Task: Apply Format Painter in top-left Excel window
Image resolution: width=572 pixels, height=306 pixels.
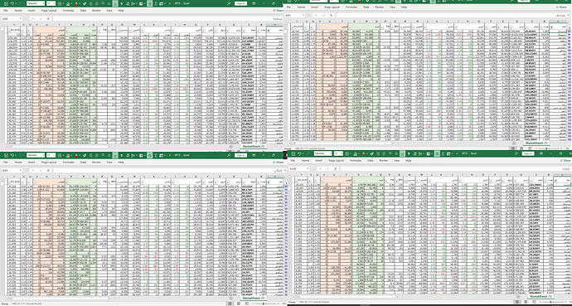Action: click(x=85, y=3)
